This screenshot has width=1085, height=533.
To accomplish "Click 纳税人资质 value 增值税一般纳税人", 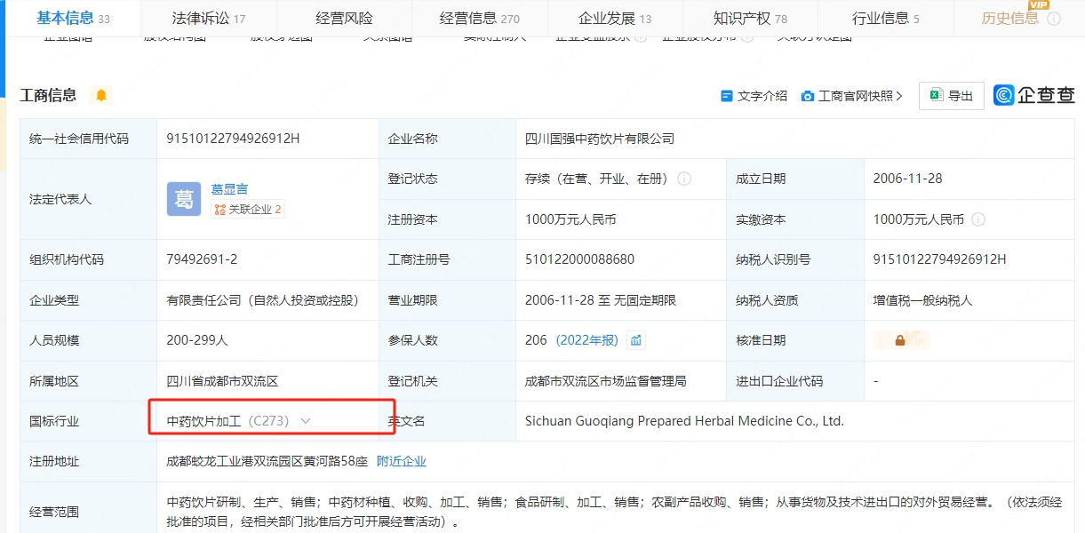I will coord(922,300).
